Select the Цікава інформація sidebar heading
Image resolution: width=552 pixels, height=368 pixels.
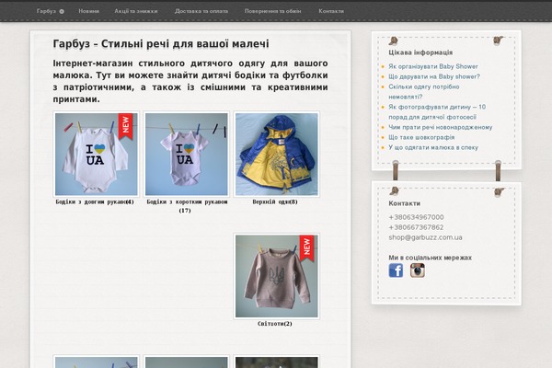pos(420,52)
